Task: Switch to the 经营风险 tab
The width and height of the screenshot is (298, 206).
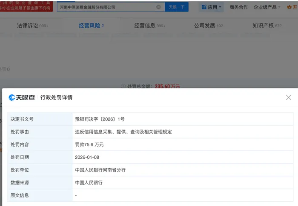Action: coord(92,25)
